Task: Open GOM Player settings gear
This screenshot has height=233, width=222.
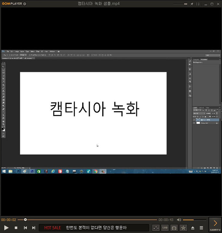Action: tap(25, 4)
